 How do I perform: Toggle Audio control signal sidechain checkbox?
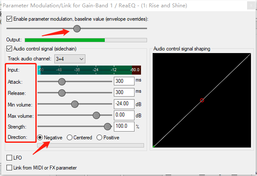[x=9, y=49]
